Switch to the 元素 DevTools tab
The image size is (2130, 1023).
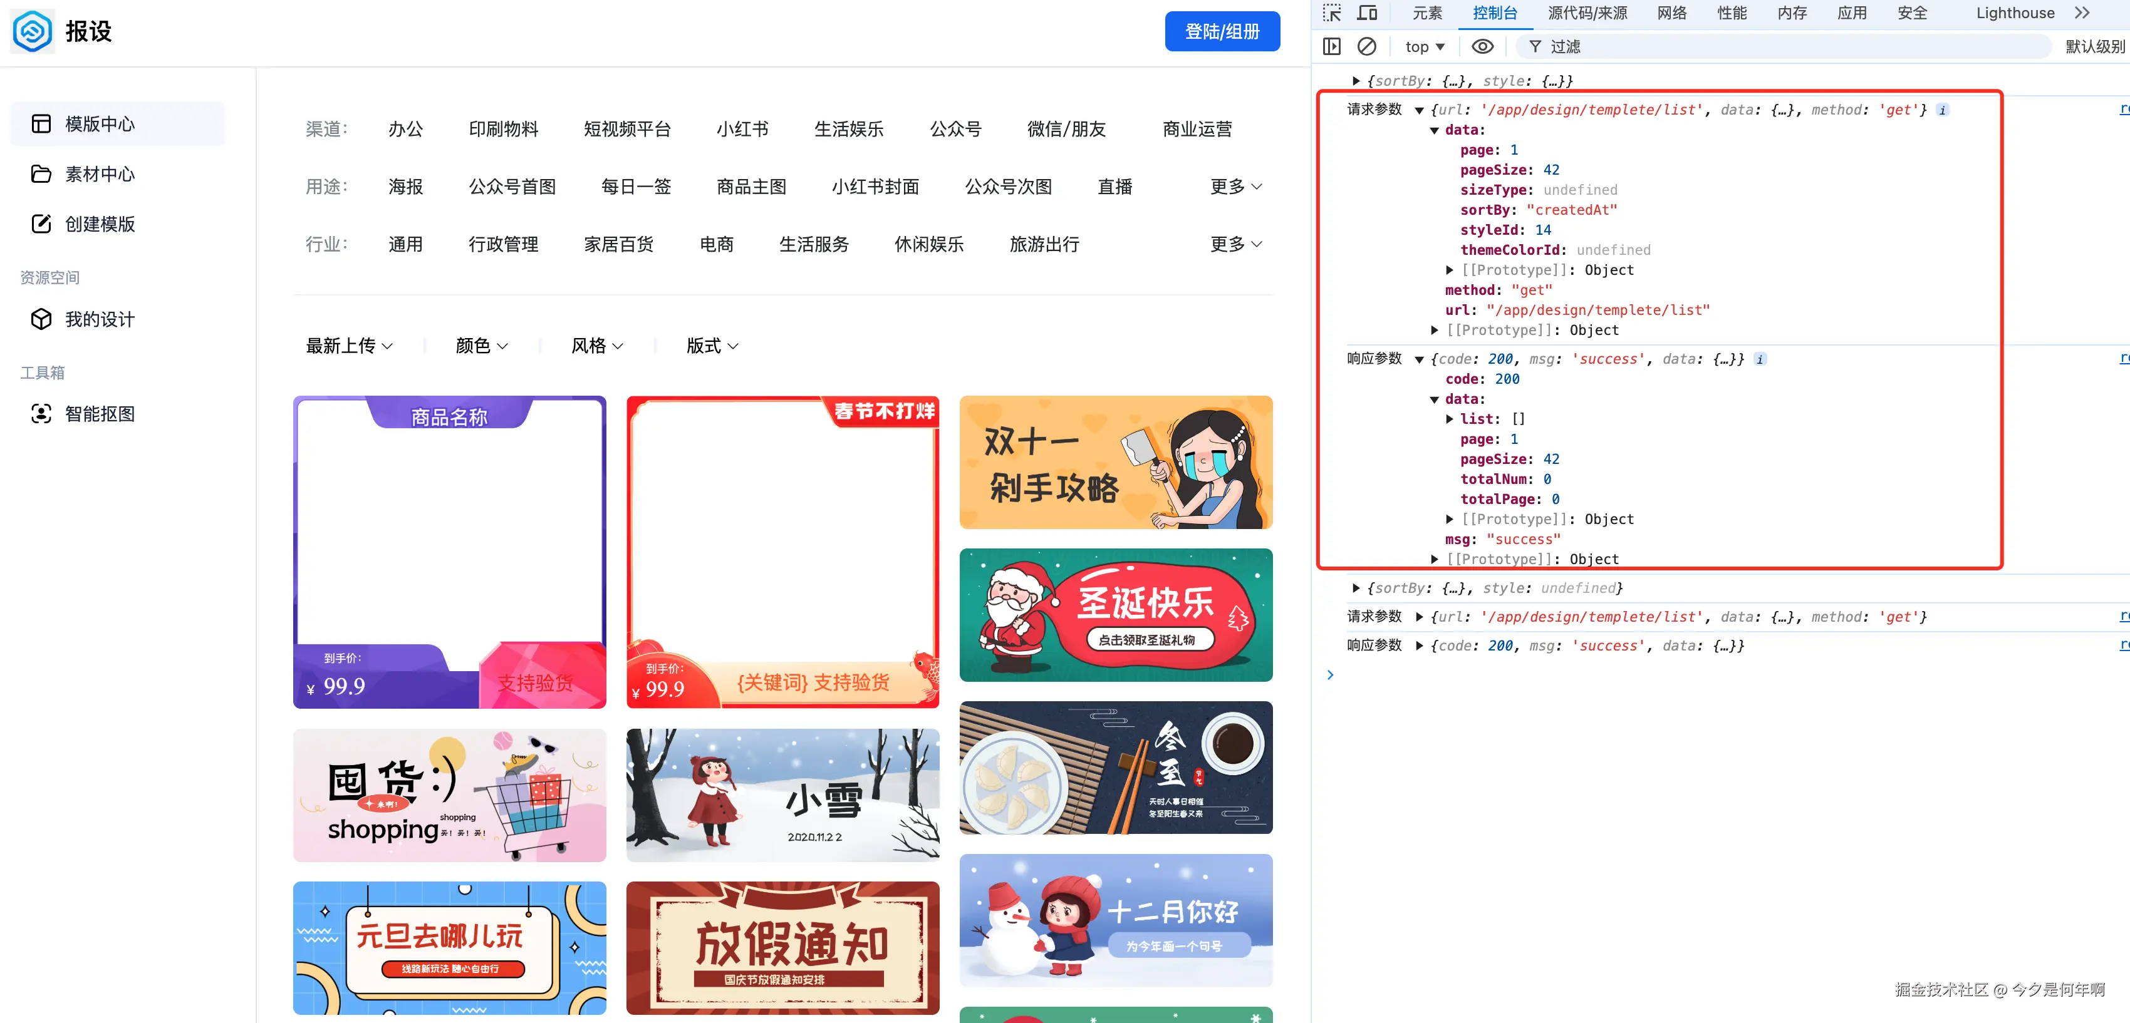1426,13
